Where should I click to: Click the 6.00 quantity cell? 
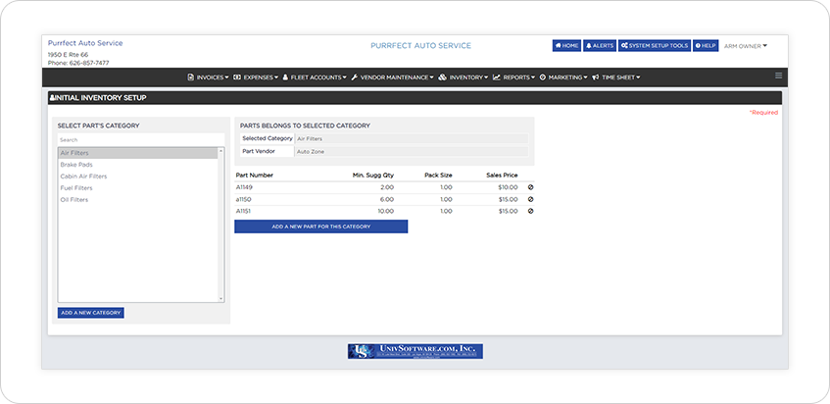386,199
